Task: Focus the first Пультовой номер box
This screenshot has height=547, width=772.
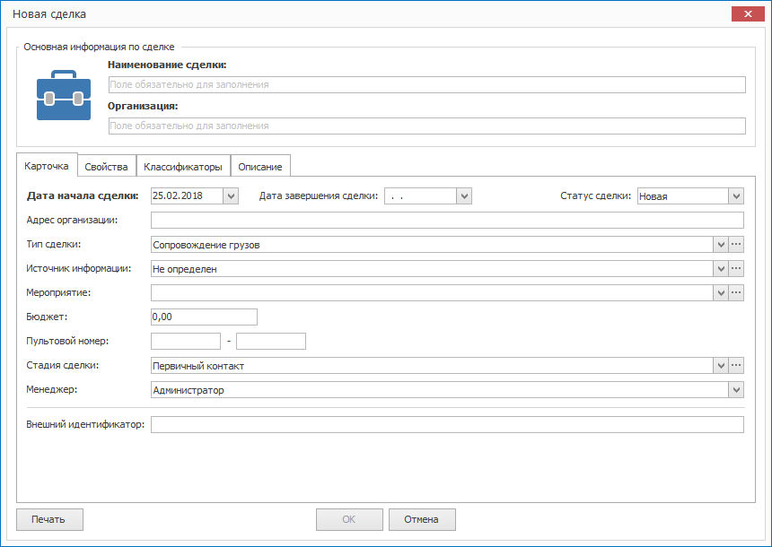Action: (x=186, y=341)
